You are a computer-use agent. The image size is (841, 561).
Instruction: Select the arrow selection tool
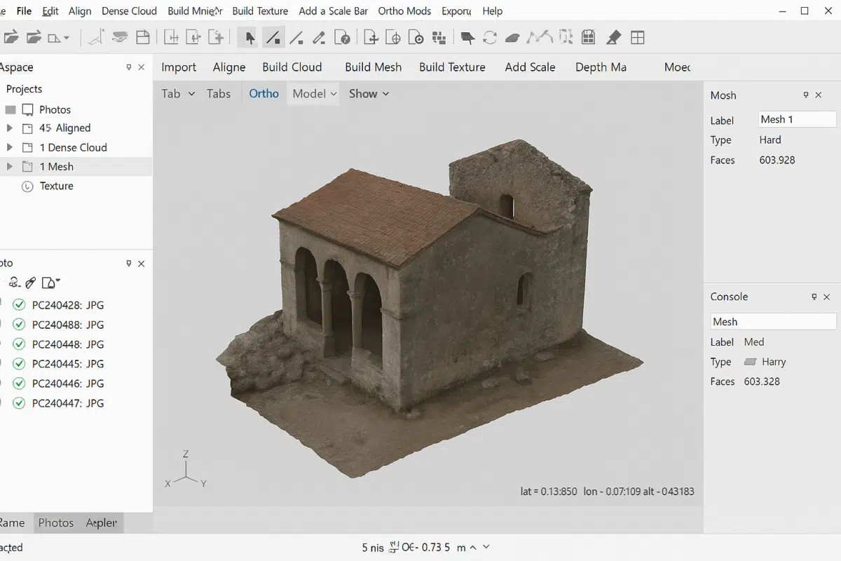coord(249,36)
